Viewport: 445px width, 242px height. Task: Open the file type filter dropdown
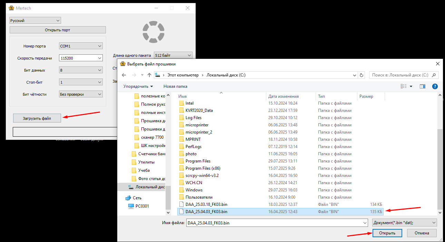(405, 223)
